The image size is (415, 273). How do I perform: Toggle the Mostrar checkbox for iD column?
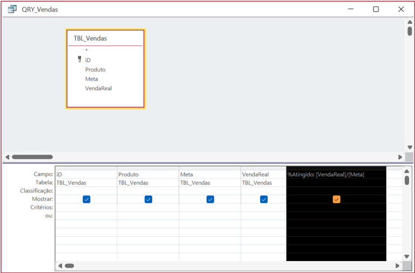click(x=86, y=199)
